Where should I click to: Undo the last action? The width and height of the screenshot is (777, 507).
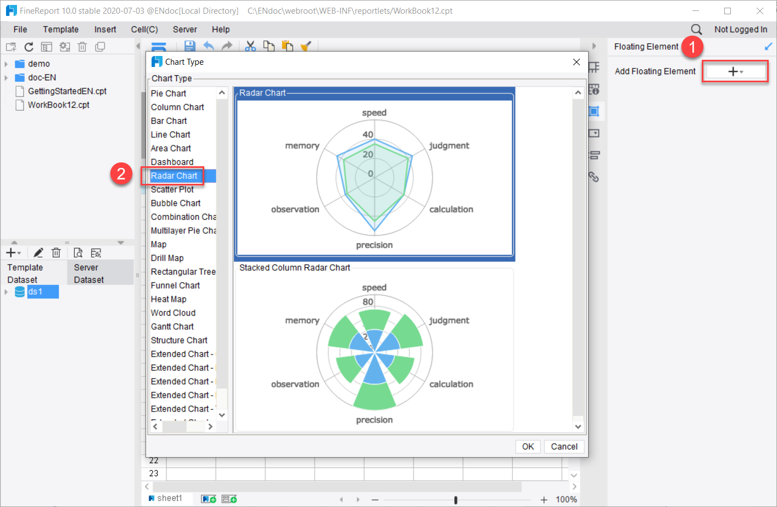(x=208, y=46)
